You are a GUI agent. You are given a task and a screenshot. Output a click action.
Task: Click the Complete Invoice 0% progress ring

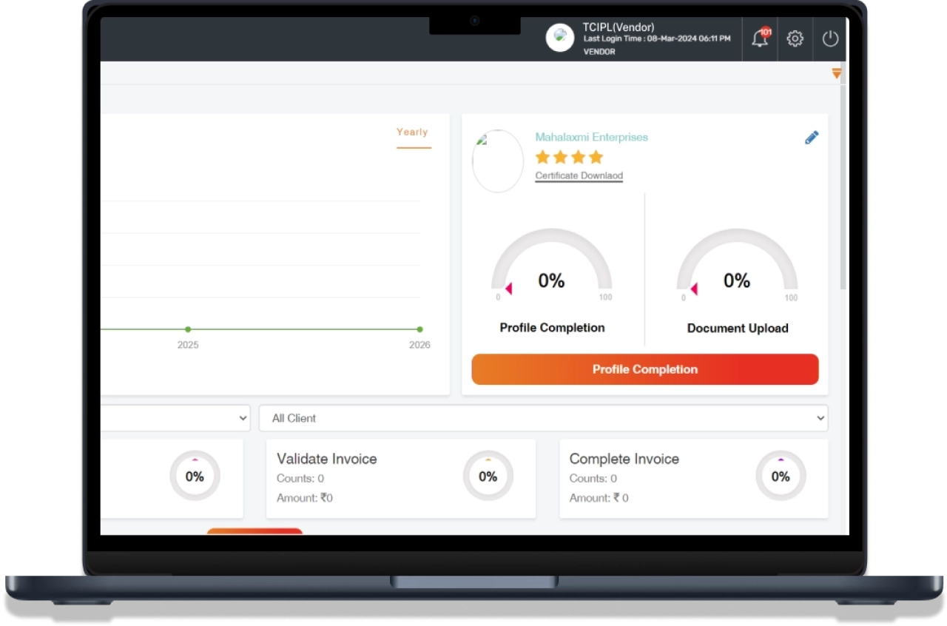pos(781,477)
